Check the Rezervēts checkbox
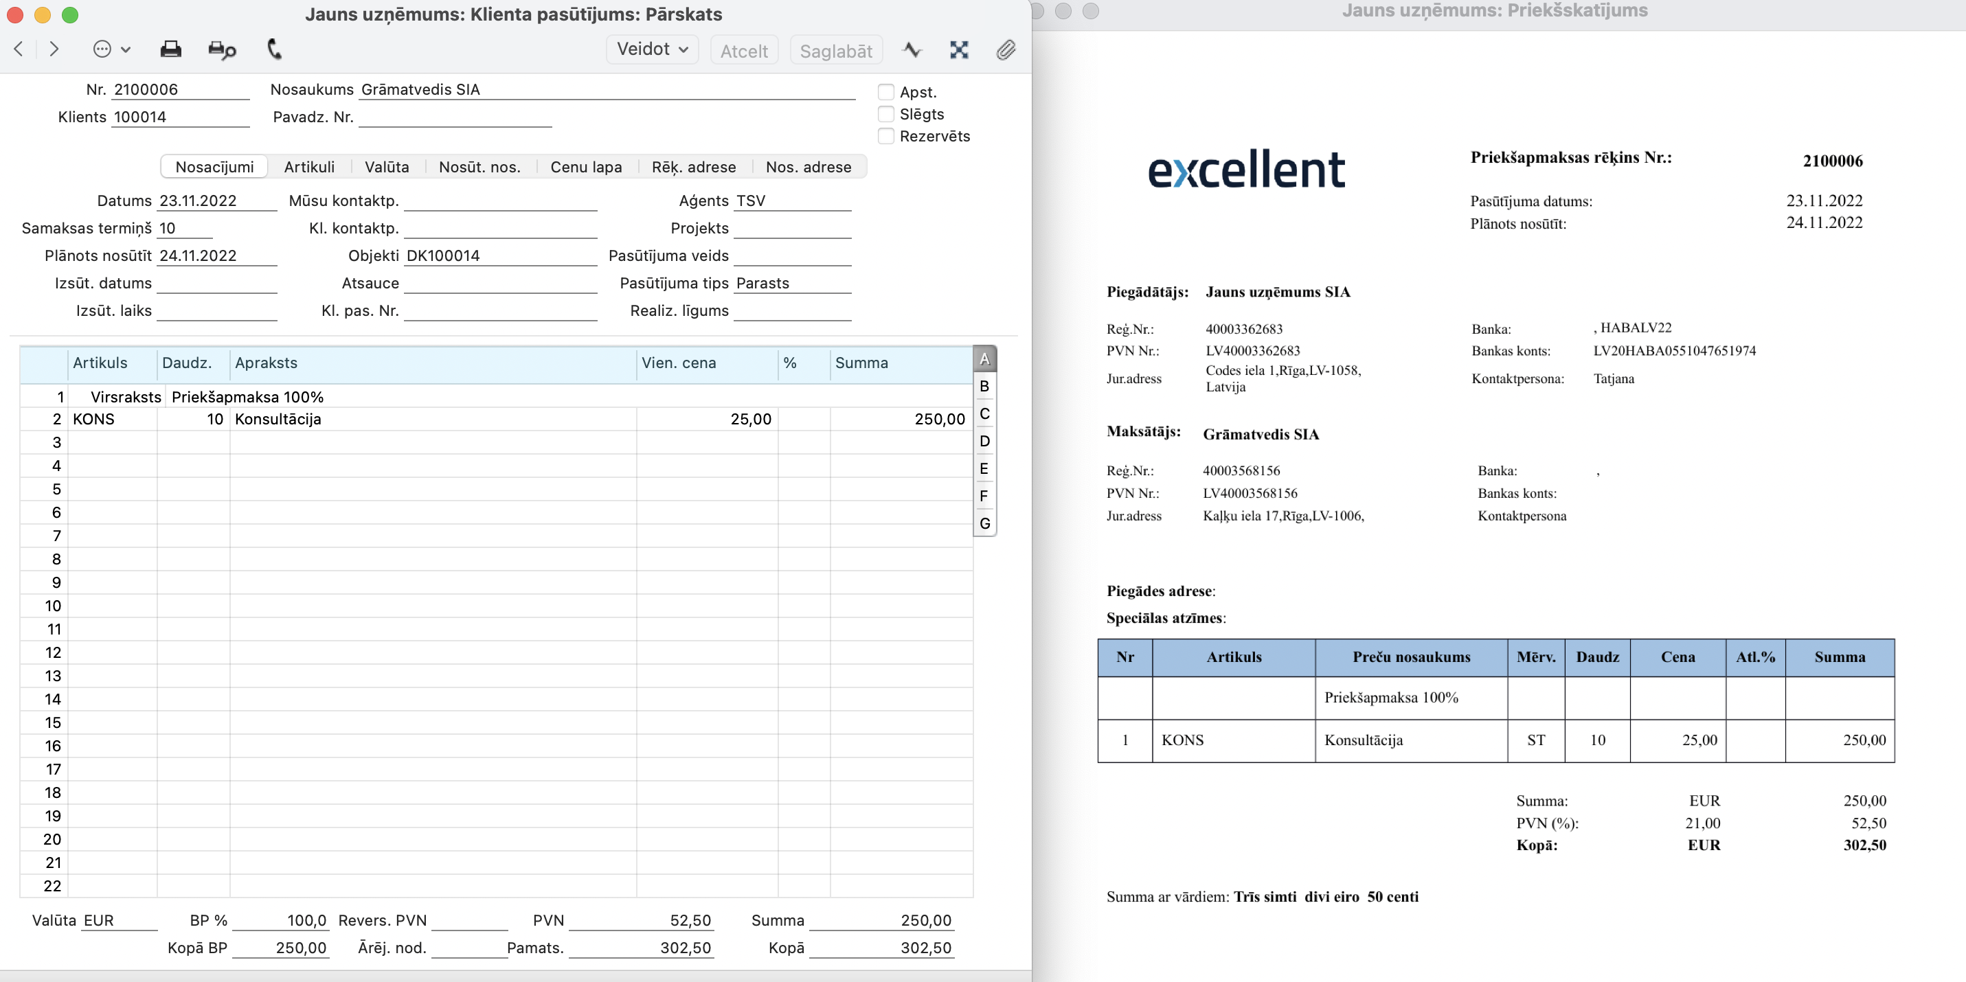1966x982 pixels. [886, 137]
